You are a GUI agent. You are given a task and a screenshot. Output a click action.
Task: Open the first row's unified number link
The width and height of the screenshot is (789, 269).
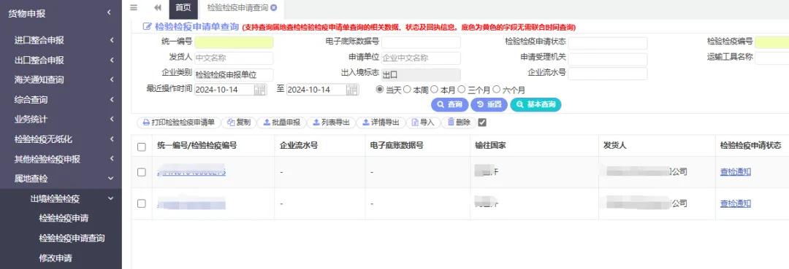pos(191,172)
